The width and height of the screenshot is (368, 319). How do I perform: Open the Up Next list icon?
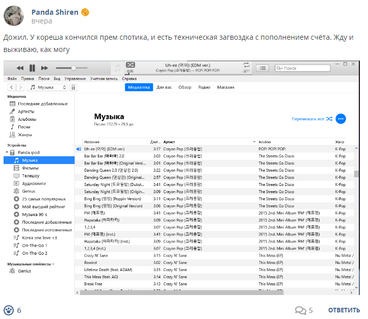262,68
